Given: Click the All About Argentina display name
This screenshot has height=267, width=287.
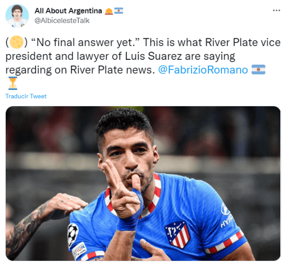Looking at the screenshot, I should pos(68,11).
